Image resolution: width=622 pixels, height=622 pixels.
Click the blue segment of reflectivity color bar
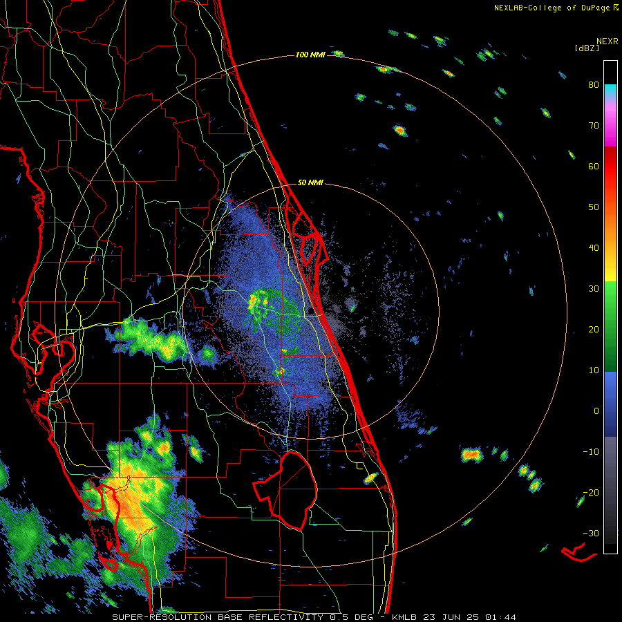pos(610,404)
